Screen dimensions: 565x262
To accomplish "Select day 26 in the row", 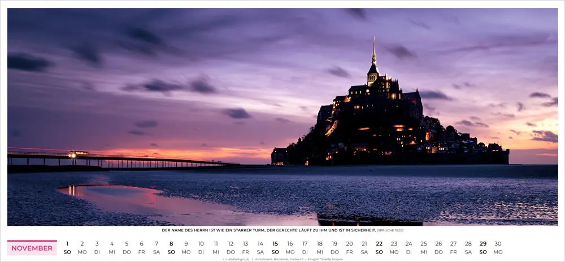I will 438,243.
